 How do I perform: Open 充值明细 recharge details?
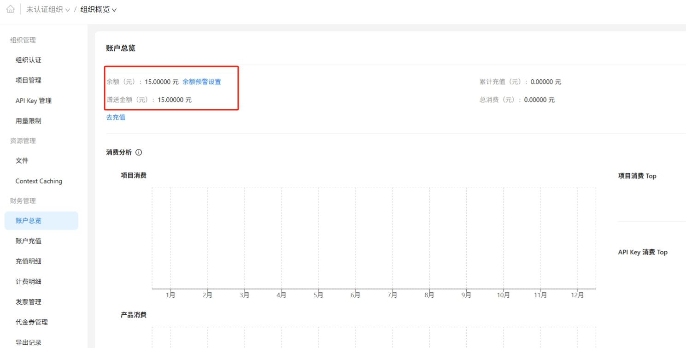pos(29,261)
